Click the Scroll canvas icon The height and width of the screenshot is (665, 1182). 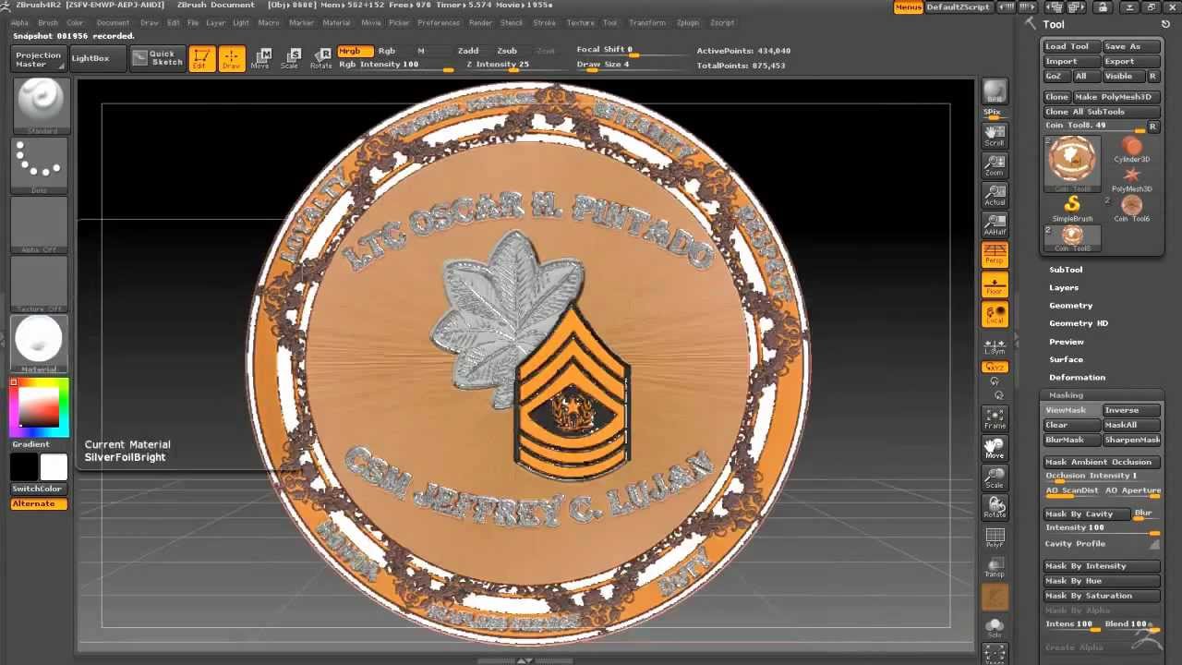coord(995,135)
